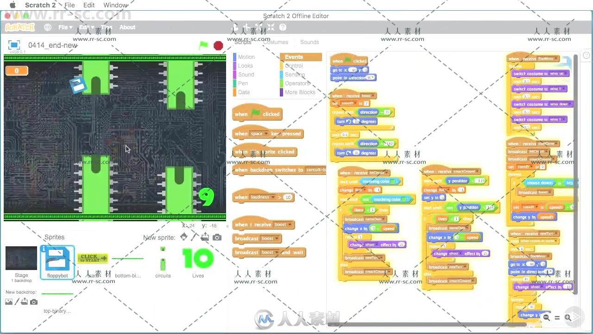Switch to the Sounds tab
The width and height of the screenshot is (593, 334).
click(309, 42)
